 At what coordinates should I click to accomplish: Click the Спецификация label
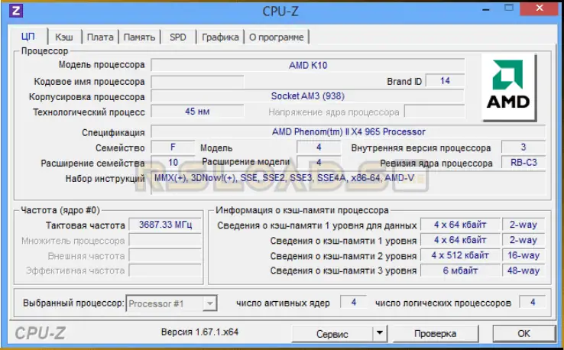click(x=113, y=133)
